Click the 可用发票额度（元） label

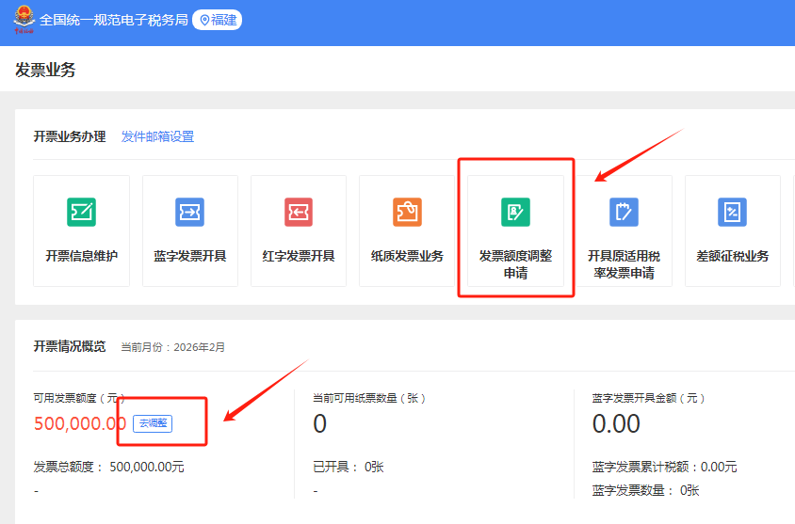click(x=79, y=399)
